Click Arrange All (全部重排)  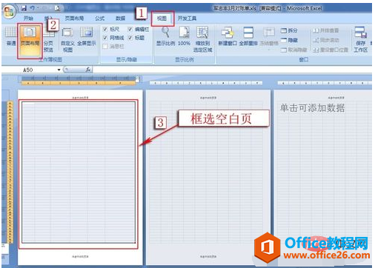coord(248,36)
